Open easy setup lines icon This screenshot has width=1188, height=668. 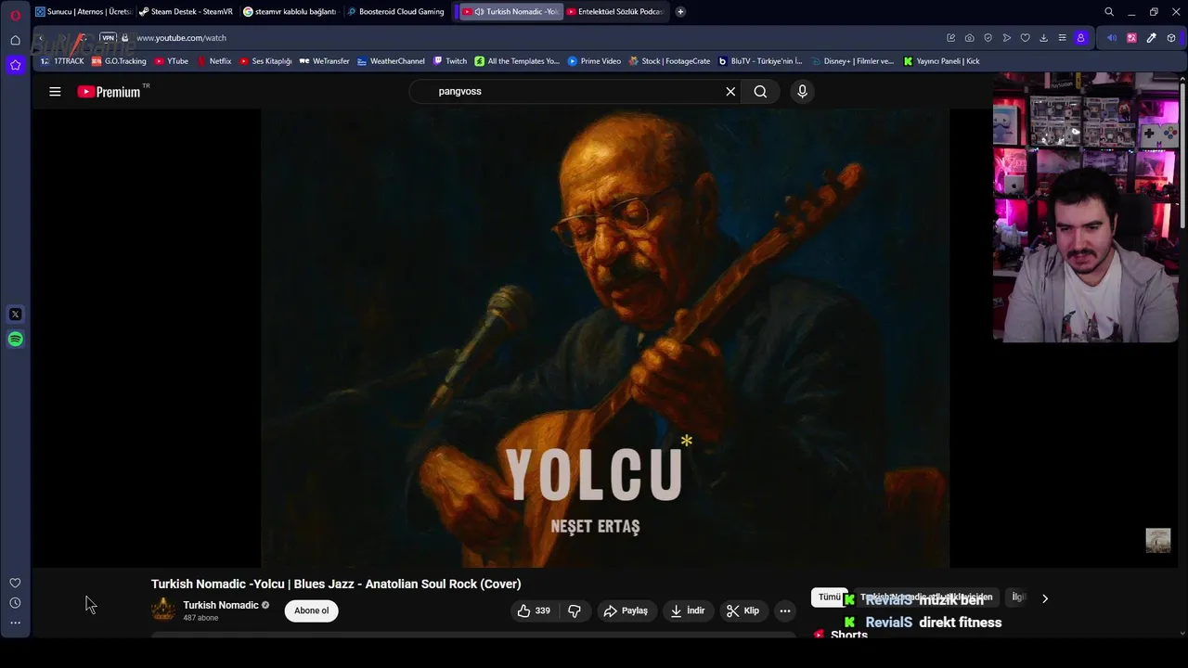[x=1062, y=38]
